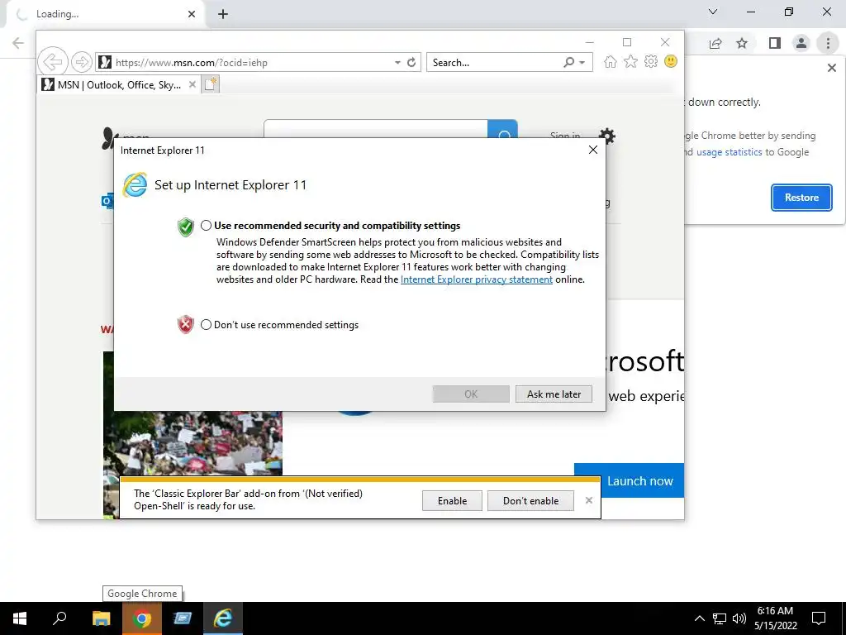
Task: Click Ask me later button
Action: (x=554, y=394)
